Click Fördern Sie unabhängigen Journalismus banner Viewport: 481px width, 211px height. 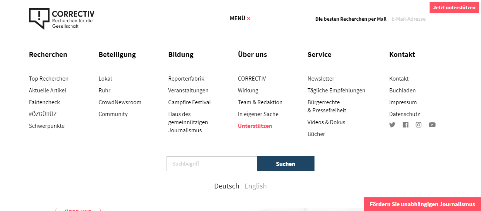[422, 204]
